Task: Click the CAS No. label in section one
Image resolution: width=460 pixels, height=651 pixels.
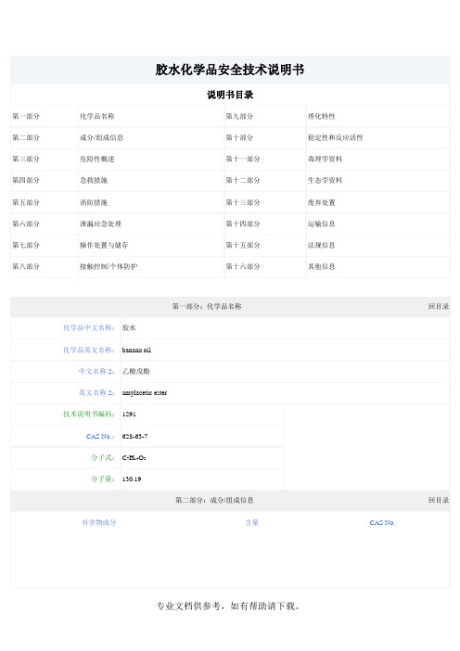Action: click(x=100, y=437)
